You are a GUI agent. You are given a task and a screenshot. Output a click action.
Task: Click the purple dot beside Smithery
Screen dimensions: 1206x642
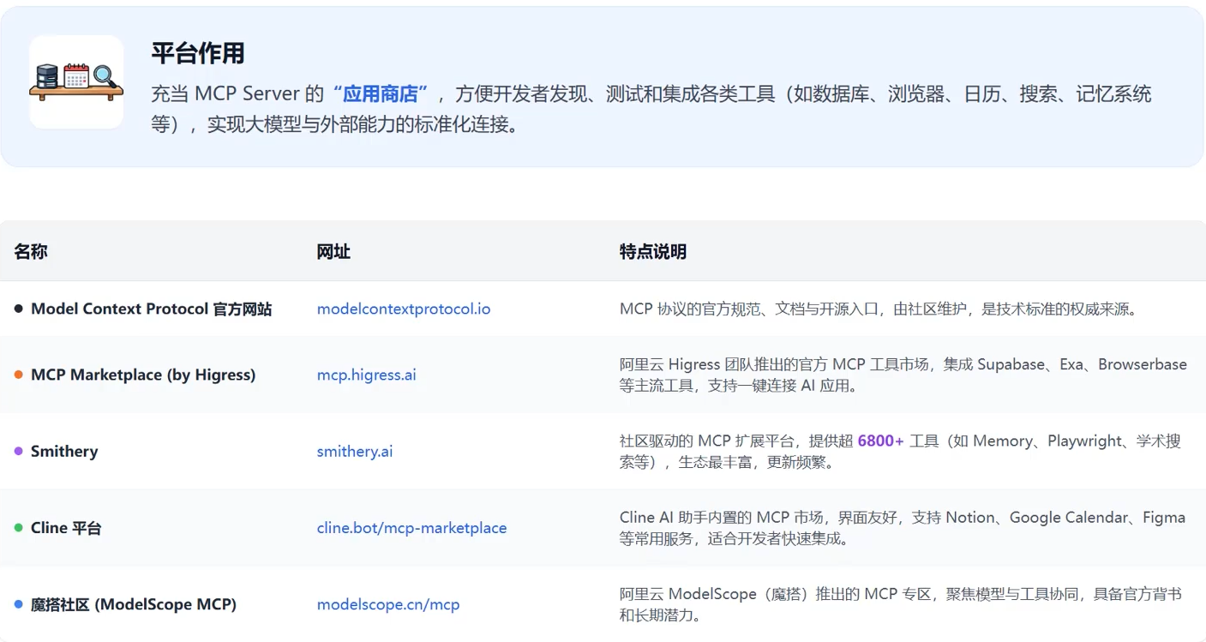pyautogui.click(x=19, y=451)
